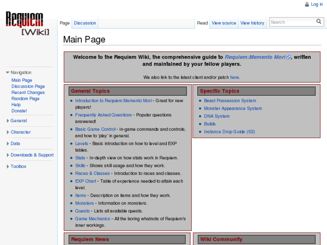The image size is (327, 245).
Task: Open the Builds page link
Action: [x=210, y=124]
